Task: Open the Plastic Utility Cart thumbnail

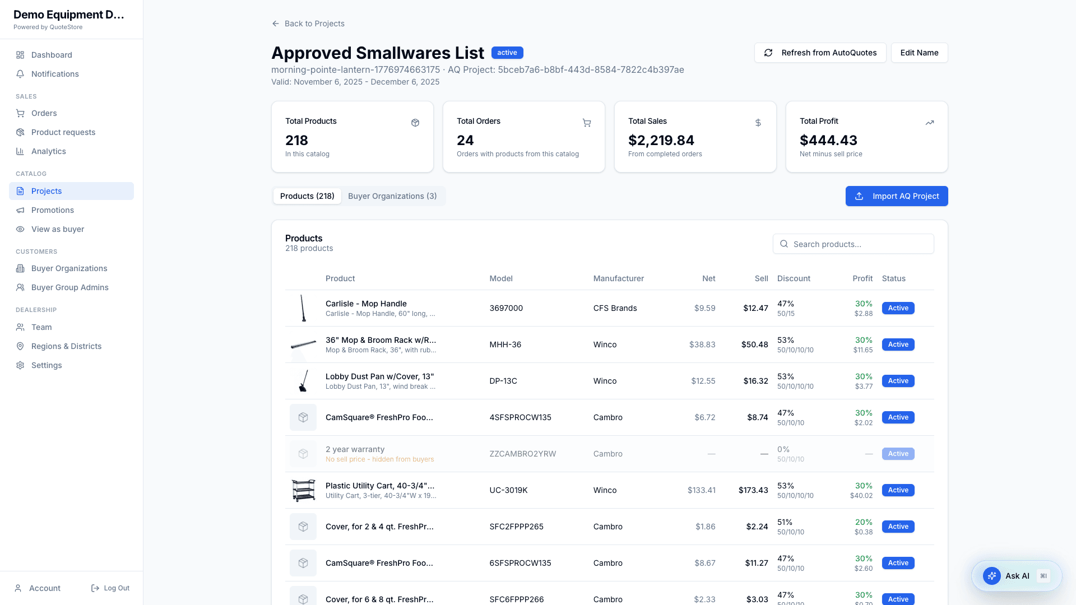Action: coord(303,490)
